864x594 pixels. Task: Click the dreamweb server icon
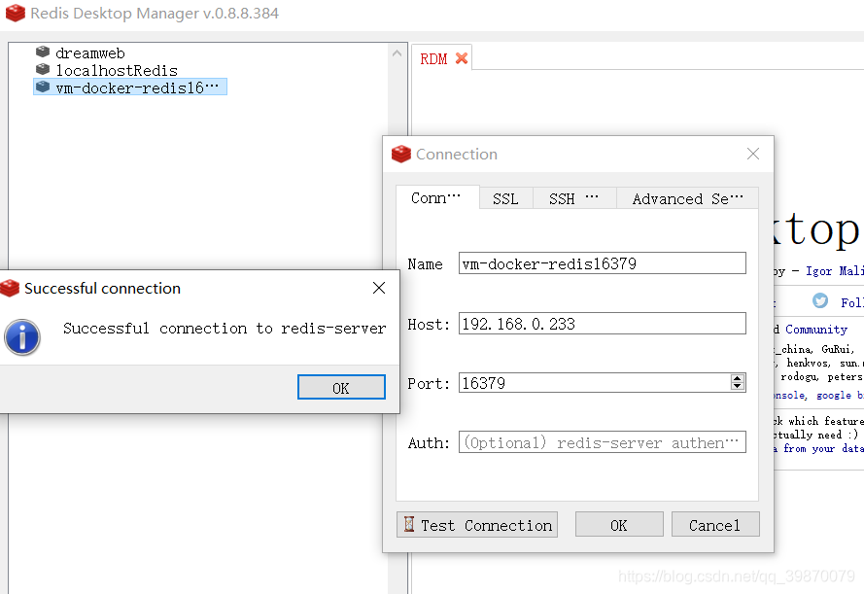click(x=43, y=52)
